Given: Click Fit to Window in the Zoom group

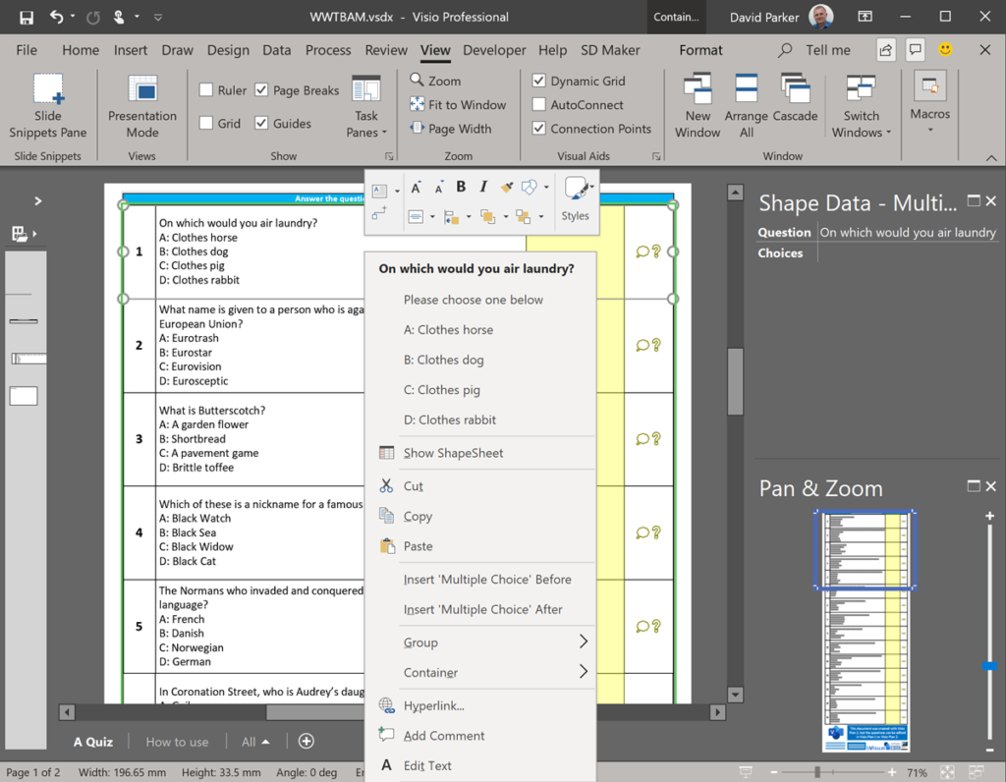Looking at the screenshot, I should point(458,104).
